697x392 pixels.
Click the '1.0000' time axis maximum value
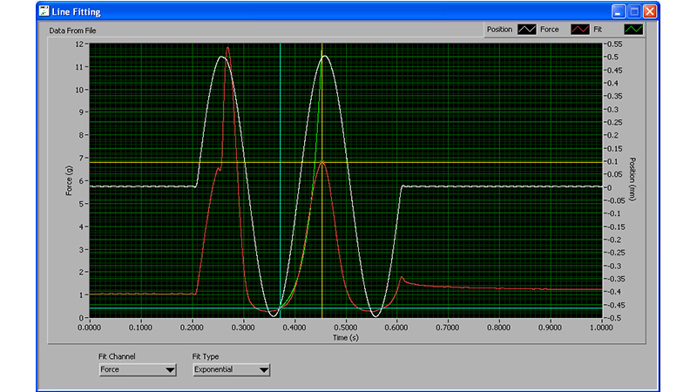(601, 328)
